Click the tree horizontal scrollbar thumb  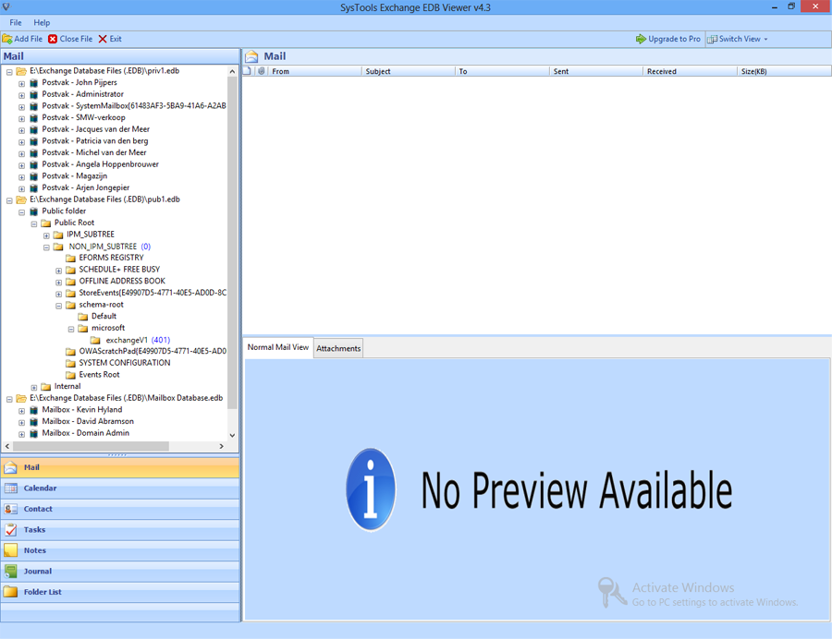click(91, 447)
